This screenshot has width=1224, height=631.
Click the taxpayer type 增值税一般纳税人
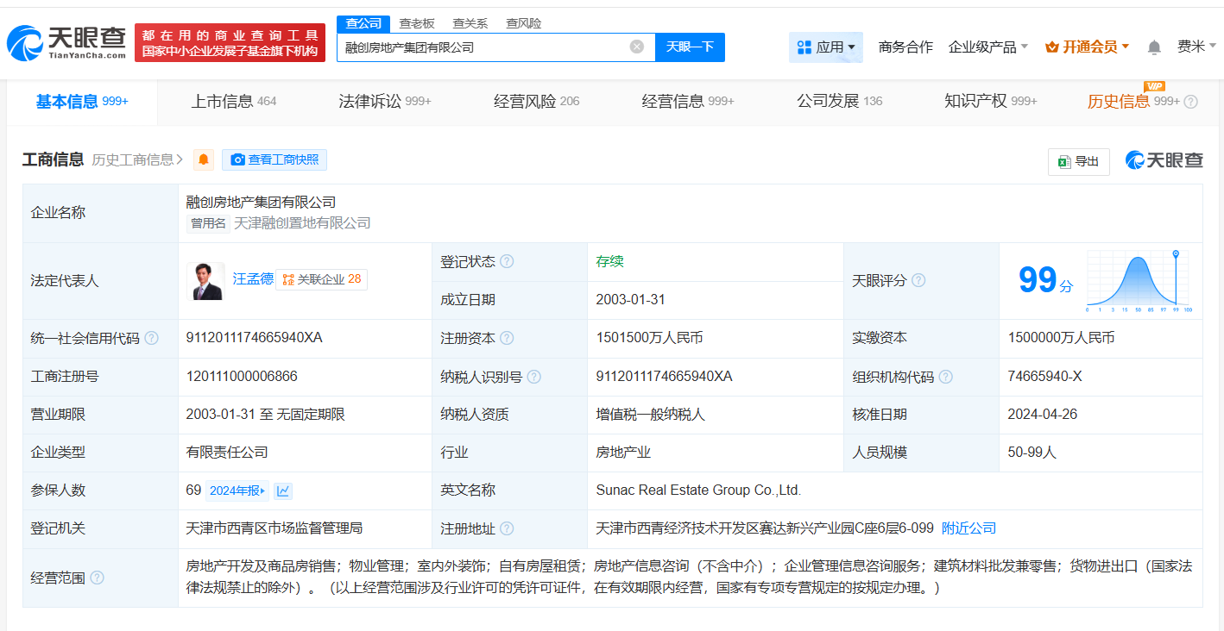pyautogui.click(x=650, y=415)
